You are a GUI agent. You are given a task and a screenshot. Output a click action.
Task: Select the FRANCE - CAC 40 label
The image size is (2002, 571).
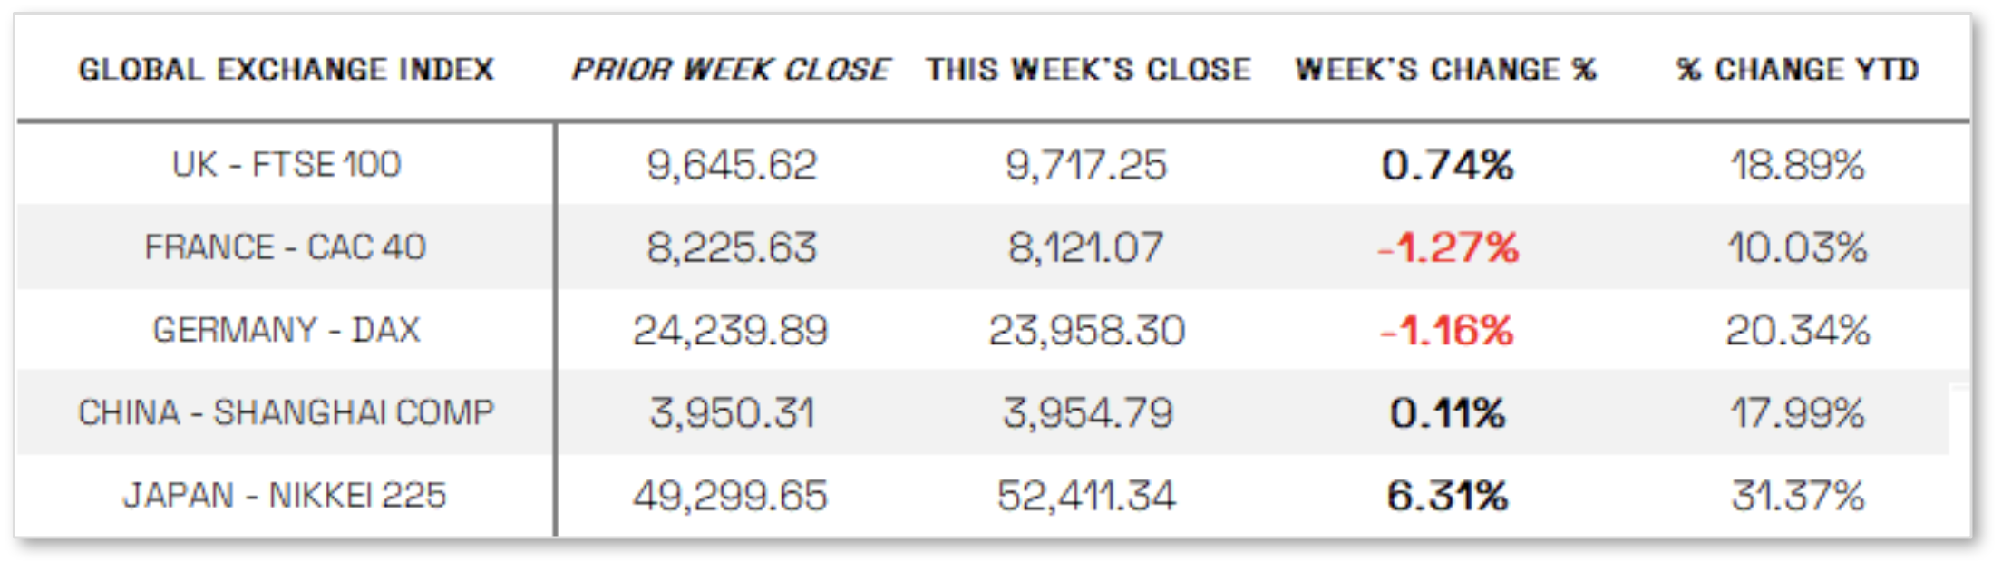point(285,247)
